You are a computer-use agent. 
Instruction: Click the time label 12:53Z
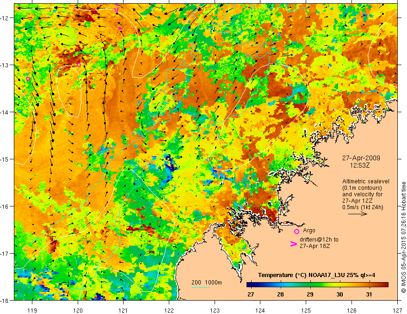[x=360, y=165]
